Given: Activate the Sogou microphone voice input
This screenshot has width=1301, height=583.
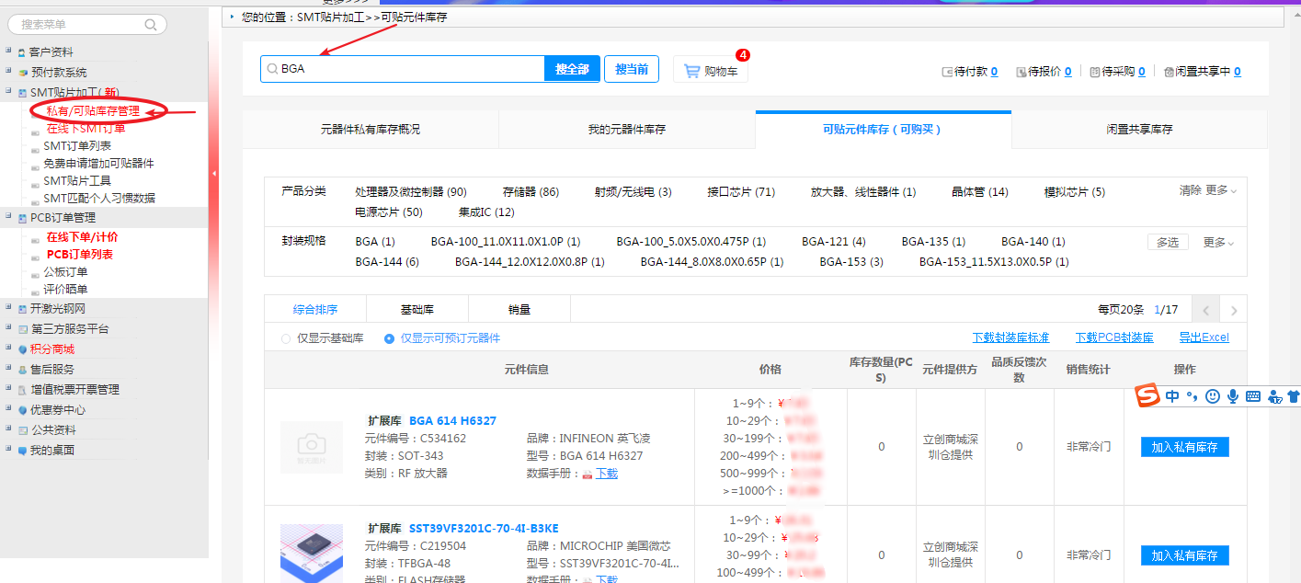Looking at the screenshot, I should coord(1232,396).
